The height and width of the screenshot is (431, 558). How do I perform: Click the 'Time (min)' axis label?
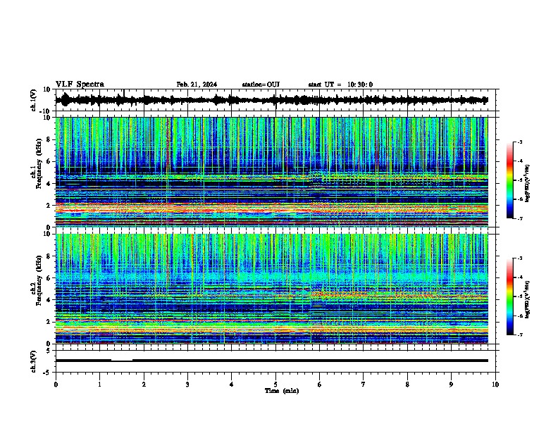coord(282,391)
